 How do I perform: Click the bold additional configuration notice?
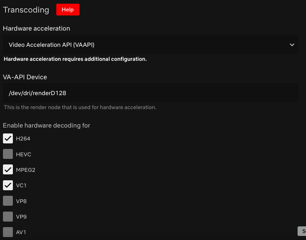point(75,59)
